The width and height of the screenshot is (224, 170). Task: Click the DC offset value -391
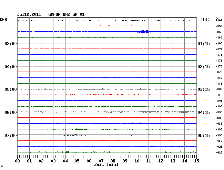coord(219,101)
